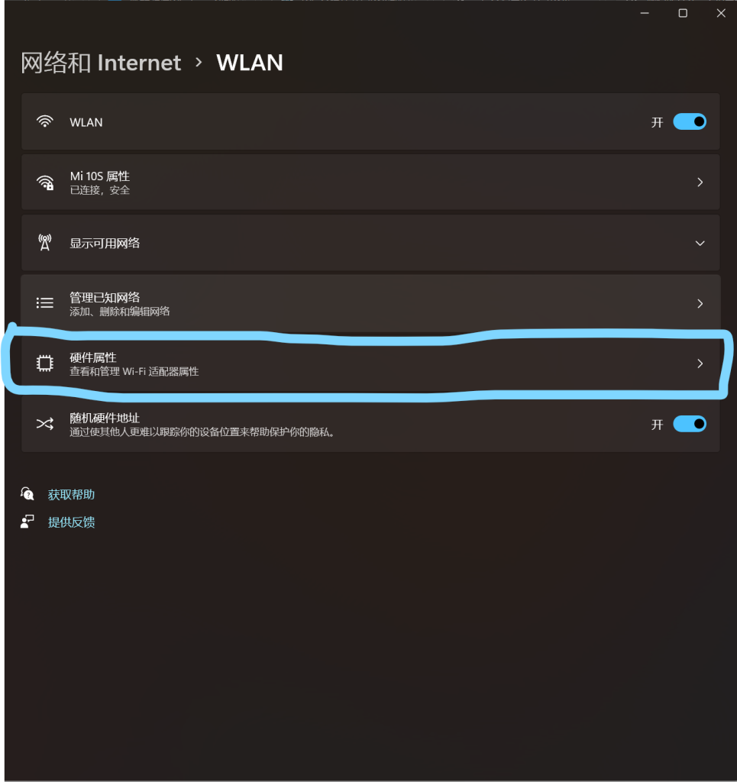Screen dimensions: 737x782
Task: Open the 硬件属性 settings row
Action: (370, 364)
